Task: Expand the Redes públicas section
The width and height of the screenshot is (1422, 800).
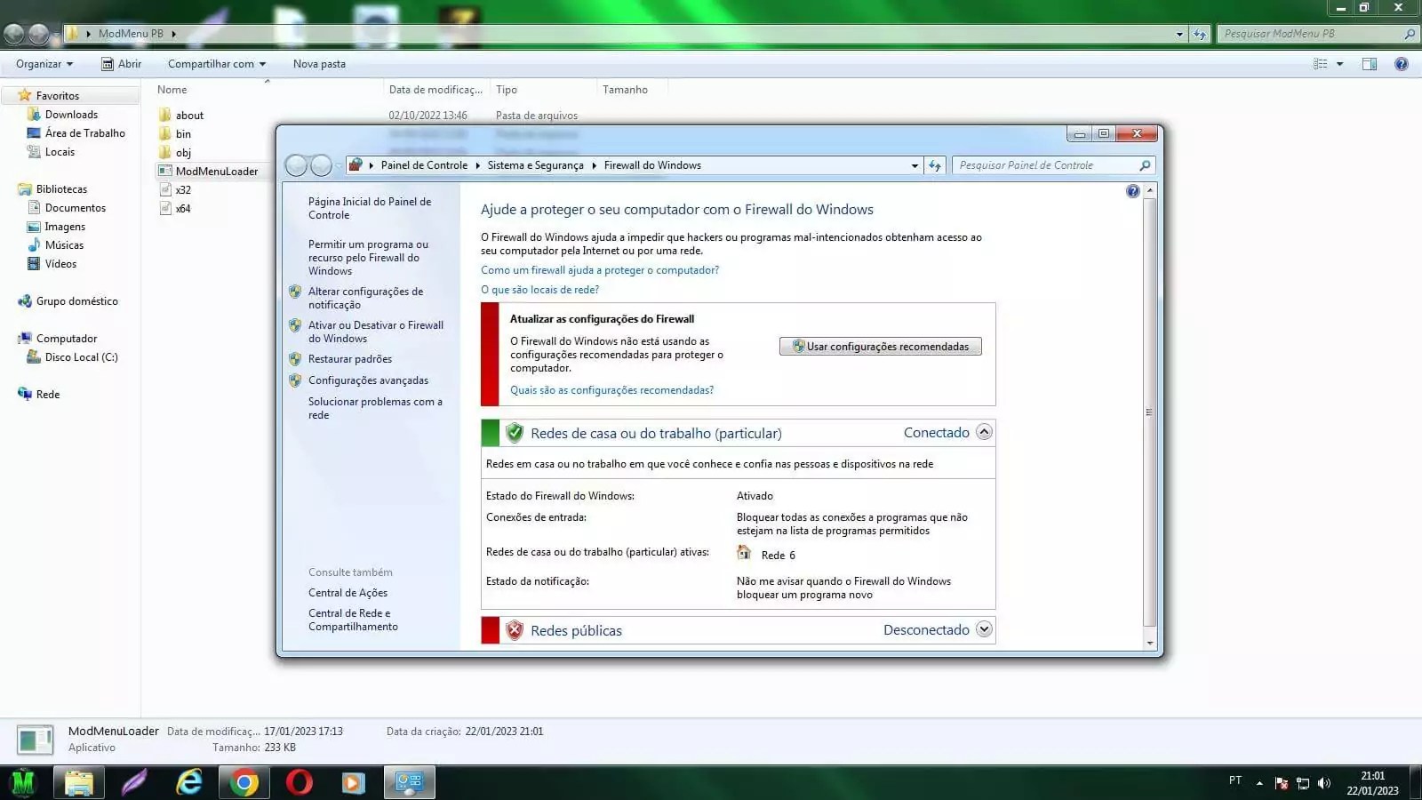Action: [984, 628]
